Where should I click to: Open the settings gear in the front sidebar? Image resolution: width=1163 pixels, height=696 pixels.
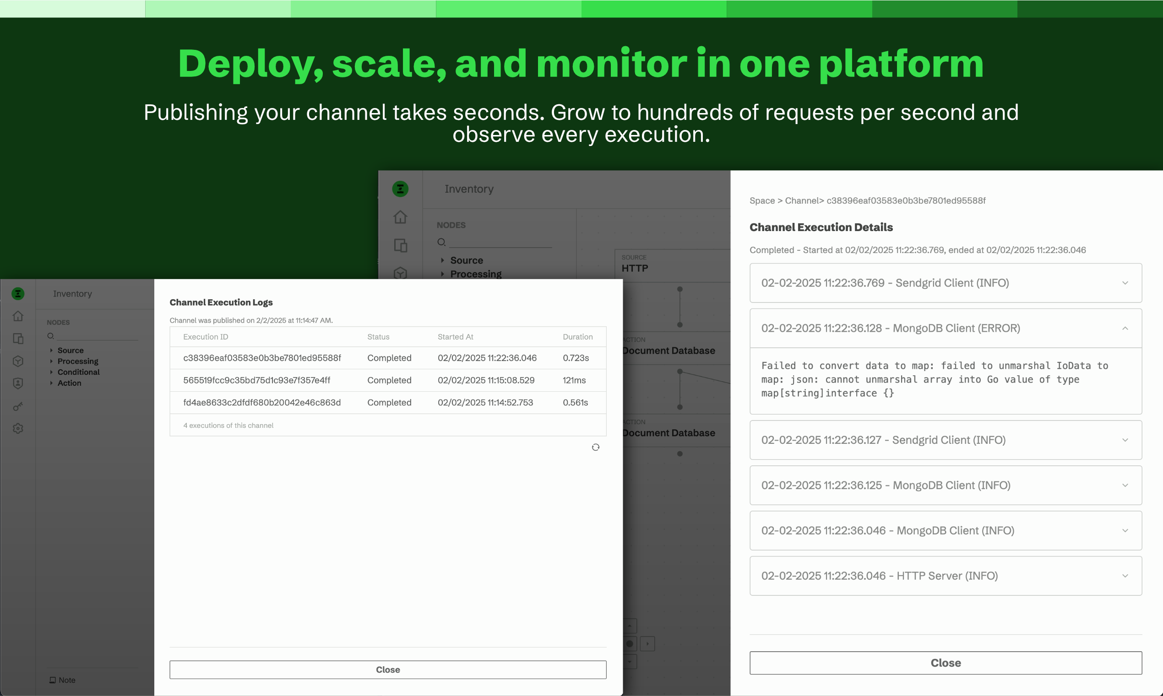point(18,429)
